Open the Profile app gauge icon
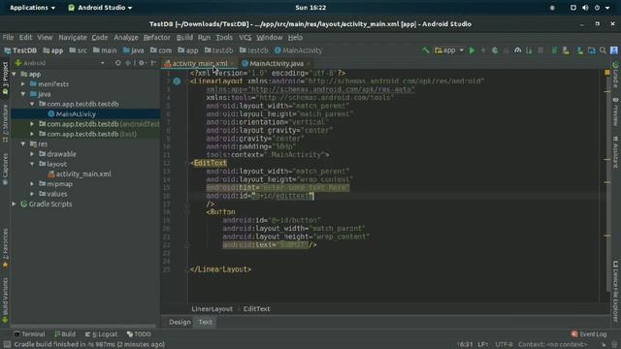 [x=517, y=50]
